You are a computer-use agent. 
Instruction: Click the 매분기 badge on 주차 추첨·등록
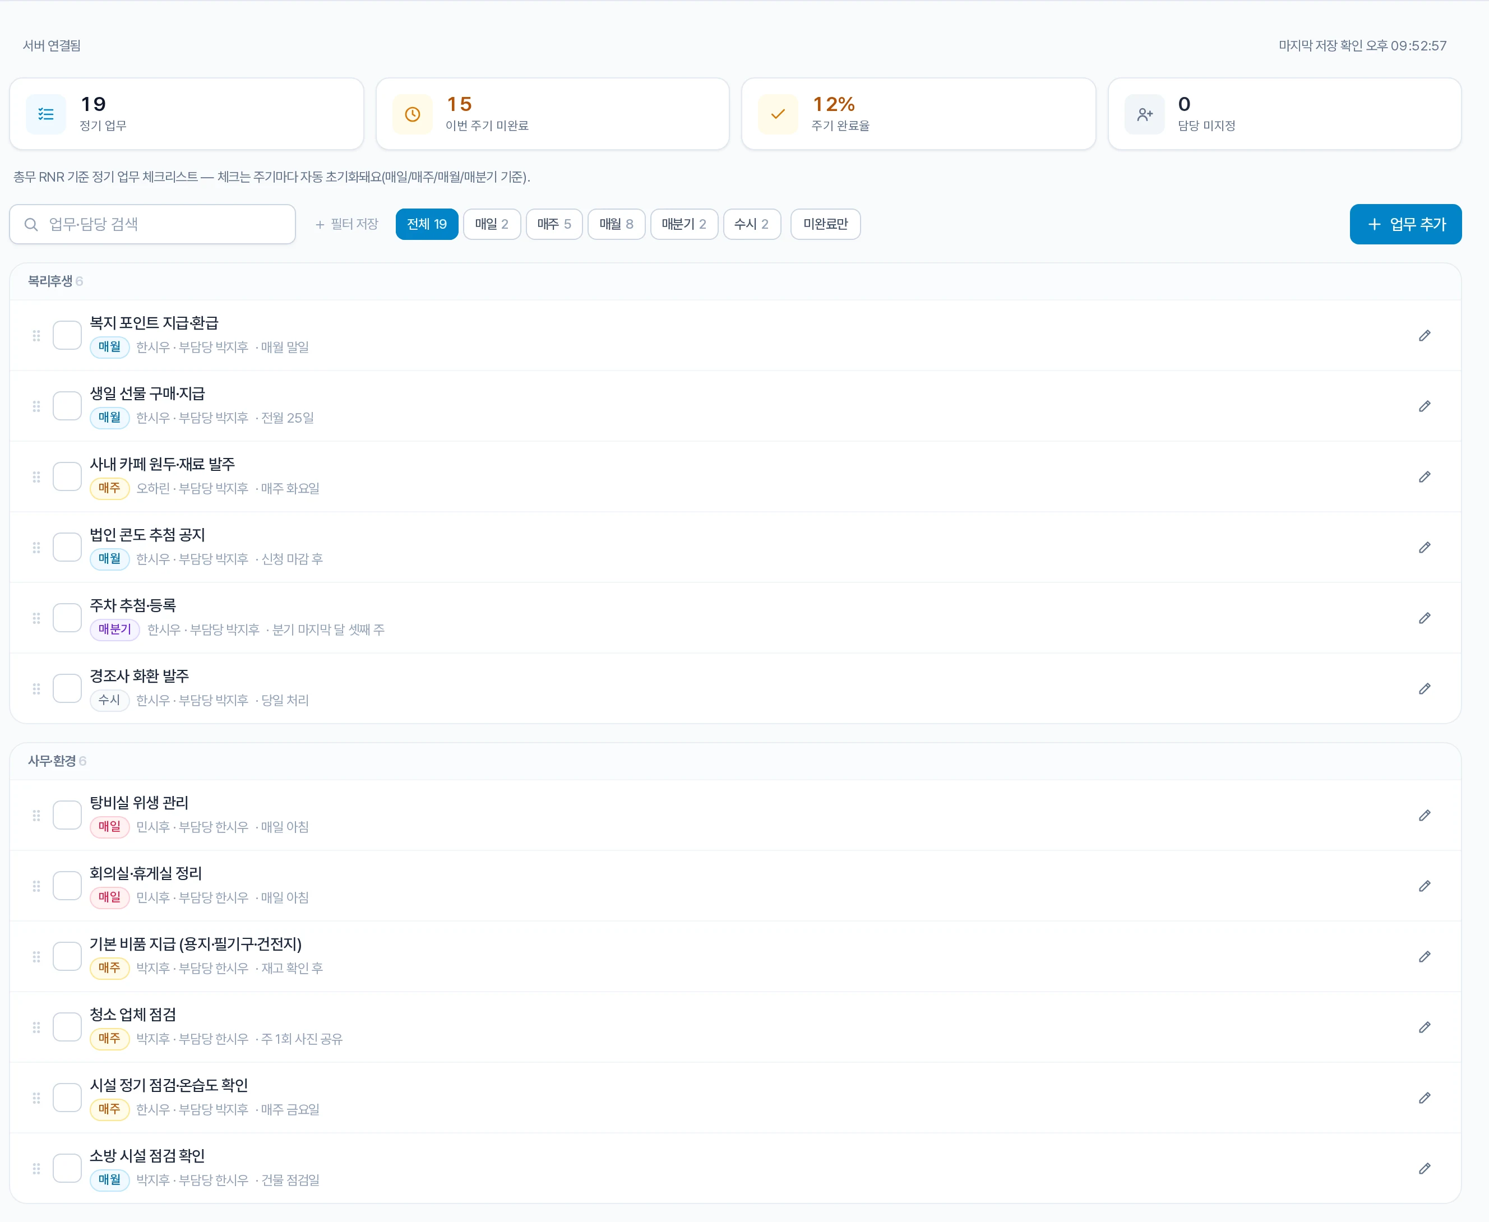115,629
